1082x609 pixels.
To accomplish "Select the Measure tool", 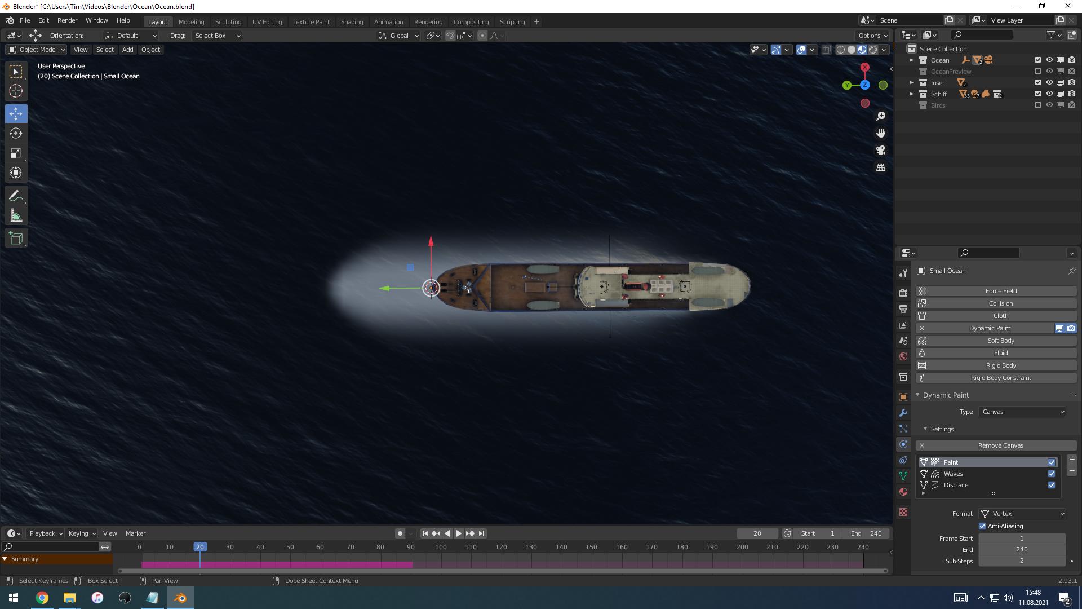I will point(16,216).
